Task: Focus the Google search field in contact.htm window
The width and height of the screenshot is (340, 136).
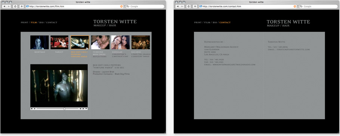Action: (x=318, y=6)
